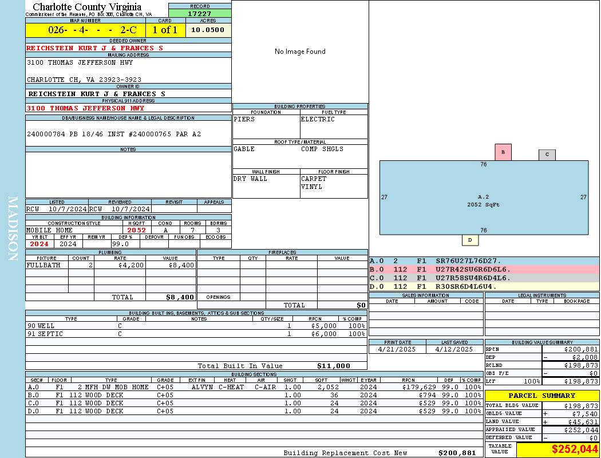This screenshot has height=458, width=601.
Task: Click section A.0 RPCN $179,629
Action: (x=419, y=388)
